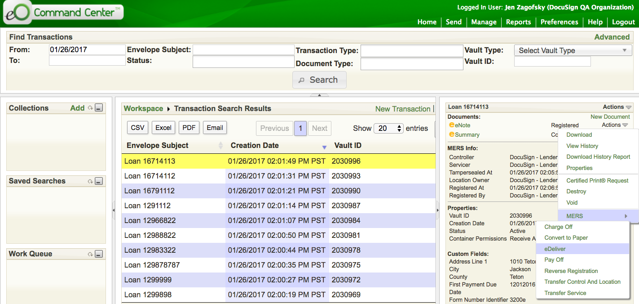Open Advanced search link

click(612, 37)
